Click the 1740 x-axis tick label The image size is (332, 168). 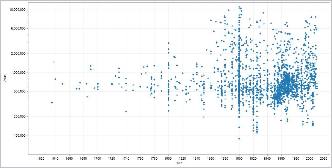(126, 158)
